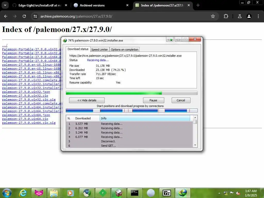Launch Internet Explorer from the taskbar
264x198 pixels.
pyautogui.click(x=23, y=193)
